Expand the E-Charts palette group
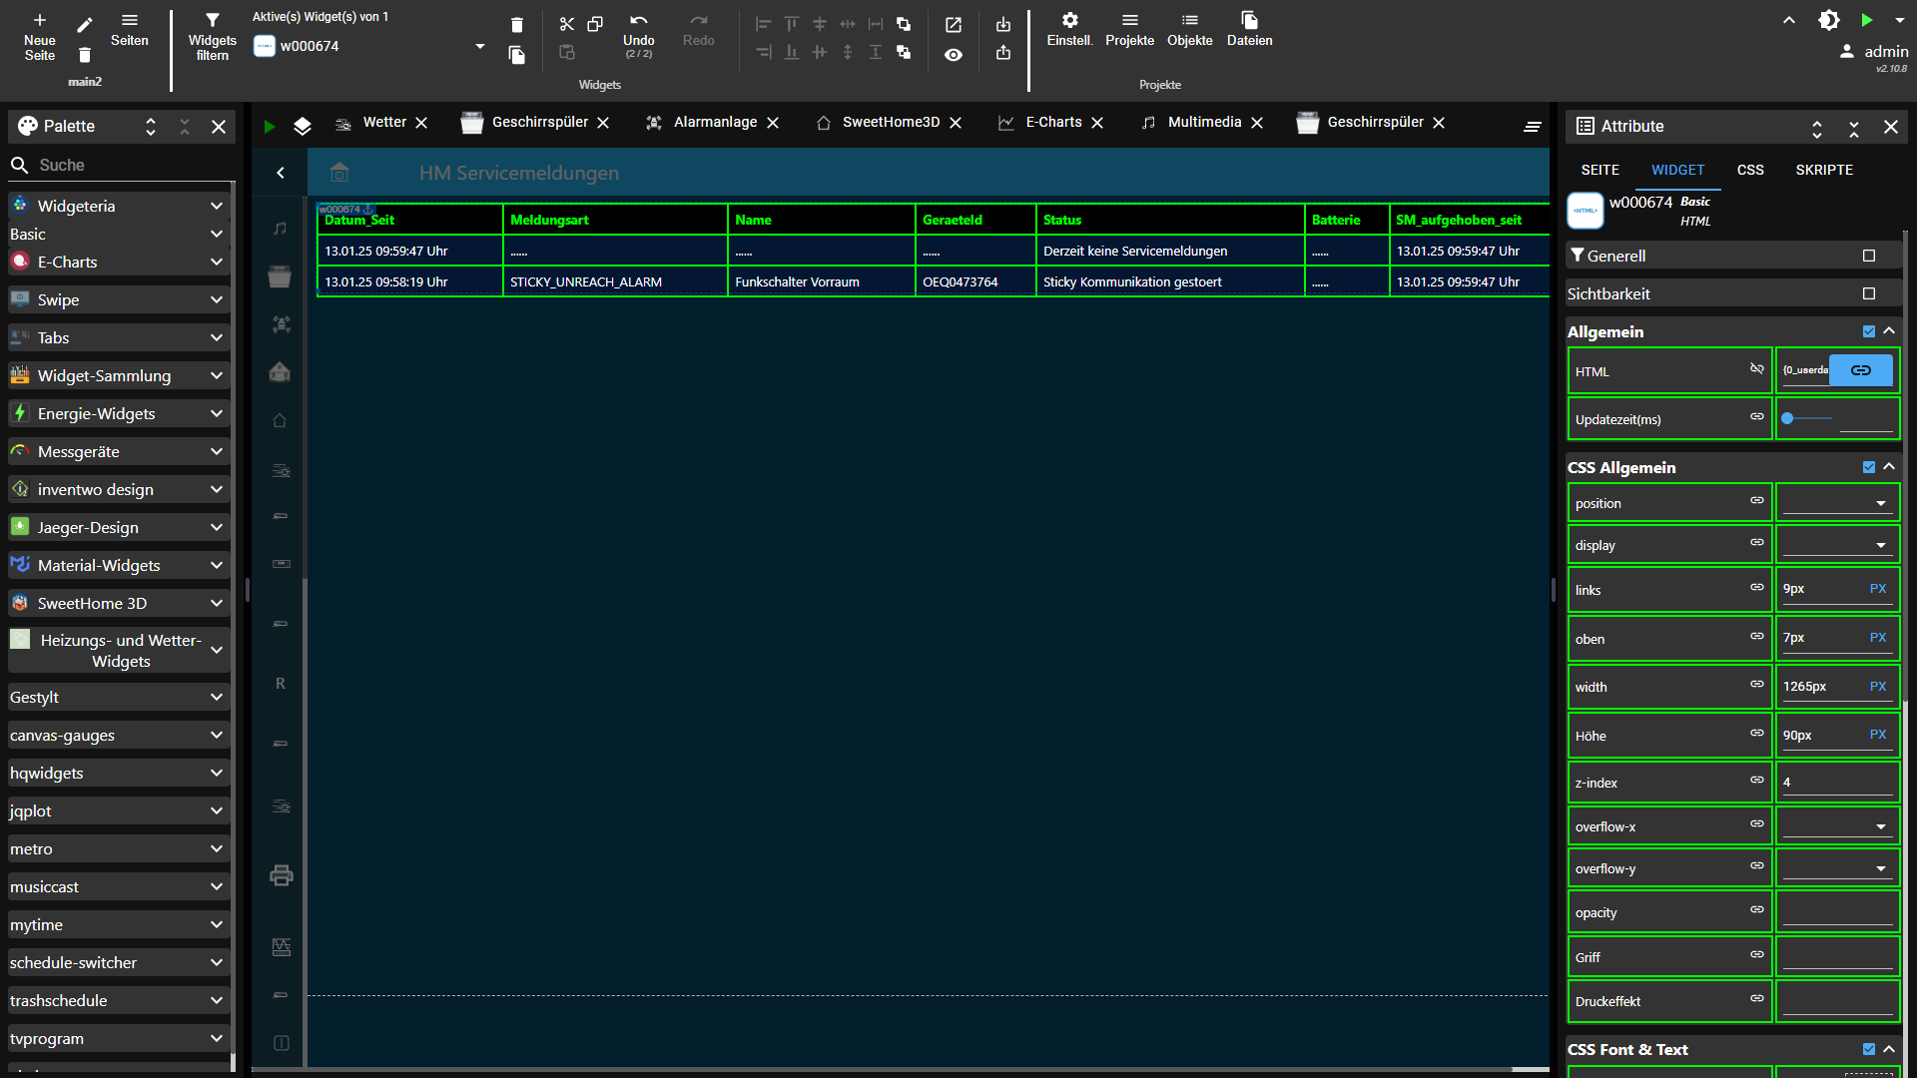 [118, 262]
